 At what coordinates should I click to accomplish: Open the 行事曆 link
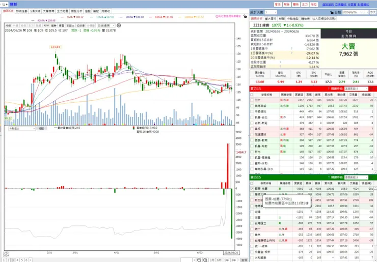tap(352, 5)
